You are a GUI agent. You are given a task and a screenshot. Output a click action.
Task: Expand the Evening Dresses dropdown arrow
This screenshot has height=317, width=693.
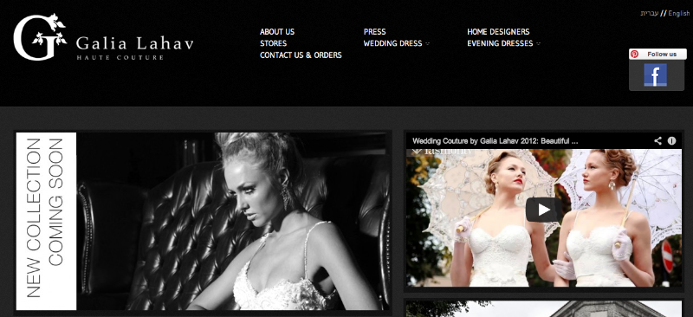538,44
